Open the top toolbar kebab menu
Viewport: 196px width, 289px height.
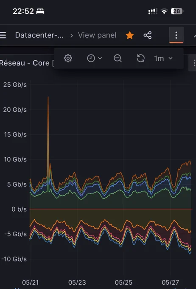pos(176,35)
